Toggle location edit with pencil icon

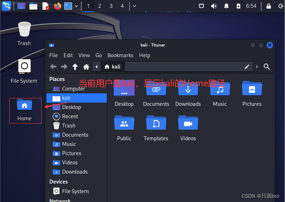click(x=247, y=67)
